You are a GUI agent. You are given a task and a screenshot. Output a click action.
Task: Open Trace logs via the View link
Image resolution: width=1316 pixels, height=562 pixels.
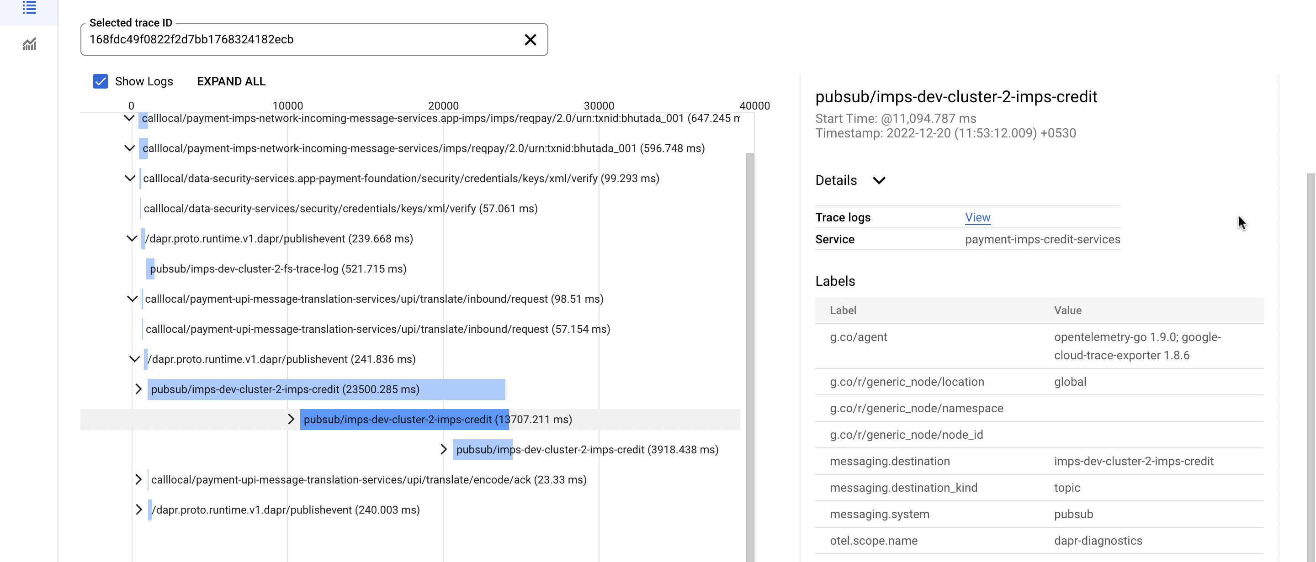(x=977, y=217)
